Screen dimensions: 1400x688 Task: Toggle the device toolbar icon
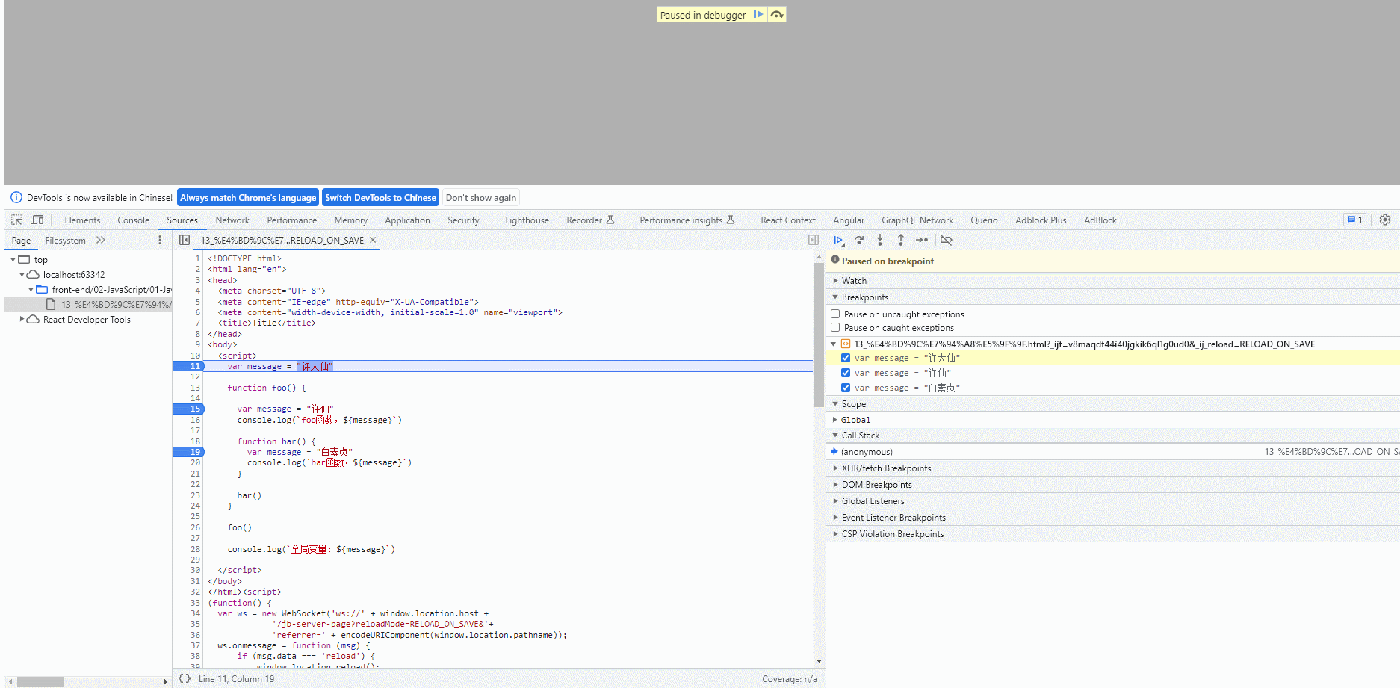point(37,220)
